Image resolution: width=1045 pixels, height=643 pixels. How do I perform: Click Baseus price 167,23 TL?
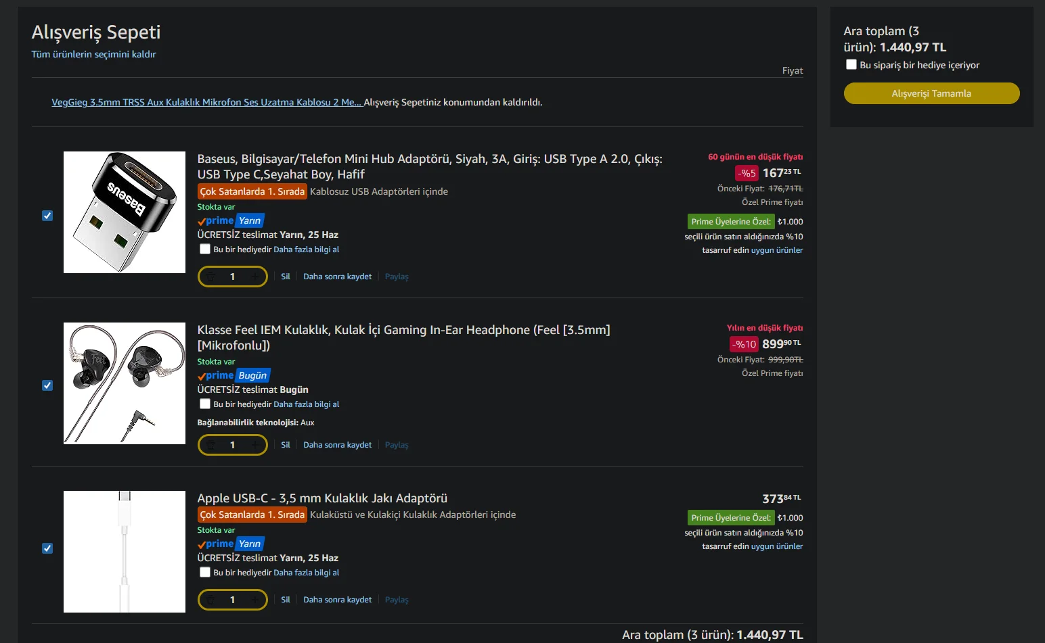782,173
